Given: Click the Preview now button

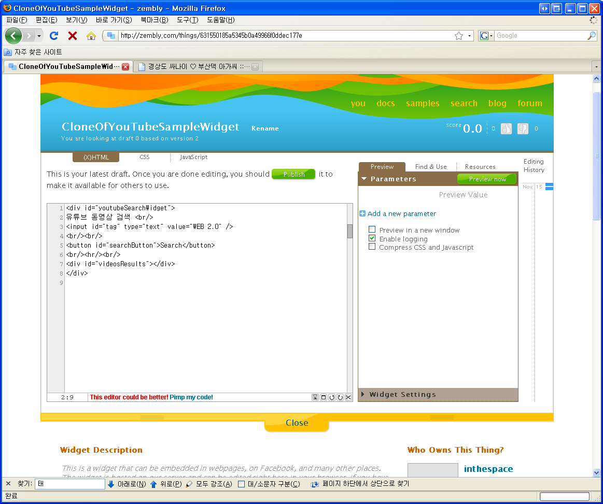Looking at the screenshot, I should point(487,179).
